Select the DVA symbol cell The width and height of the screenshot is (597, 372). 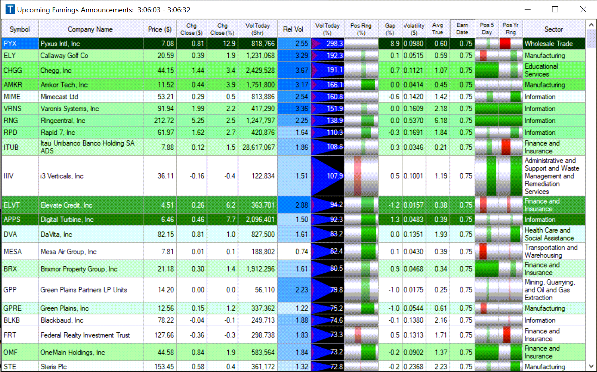click(x=20, y=234)
